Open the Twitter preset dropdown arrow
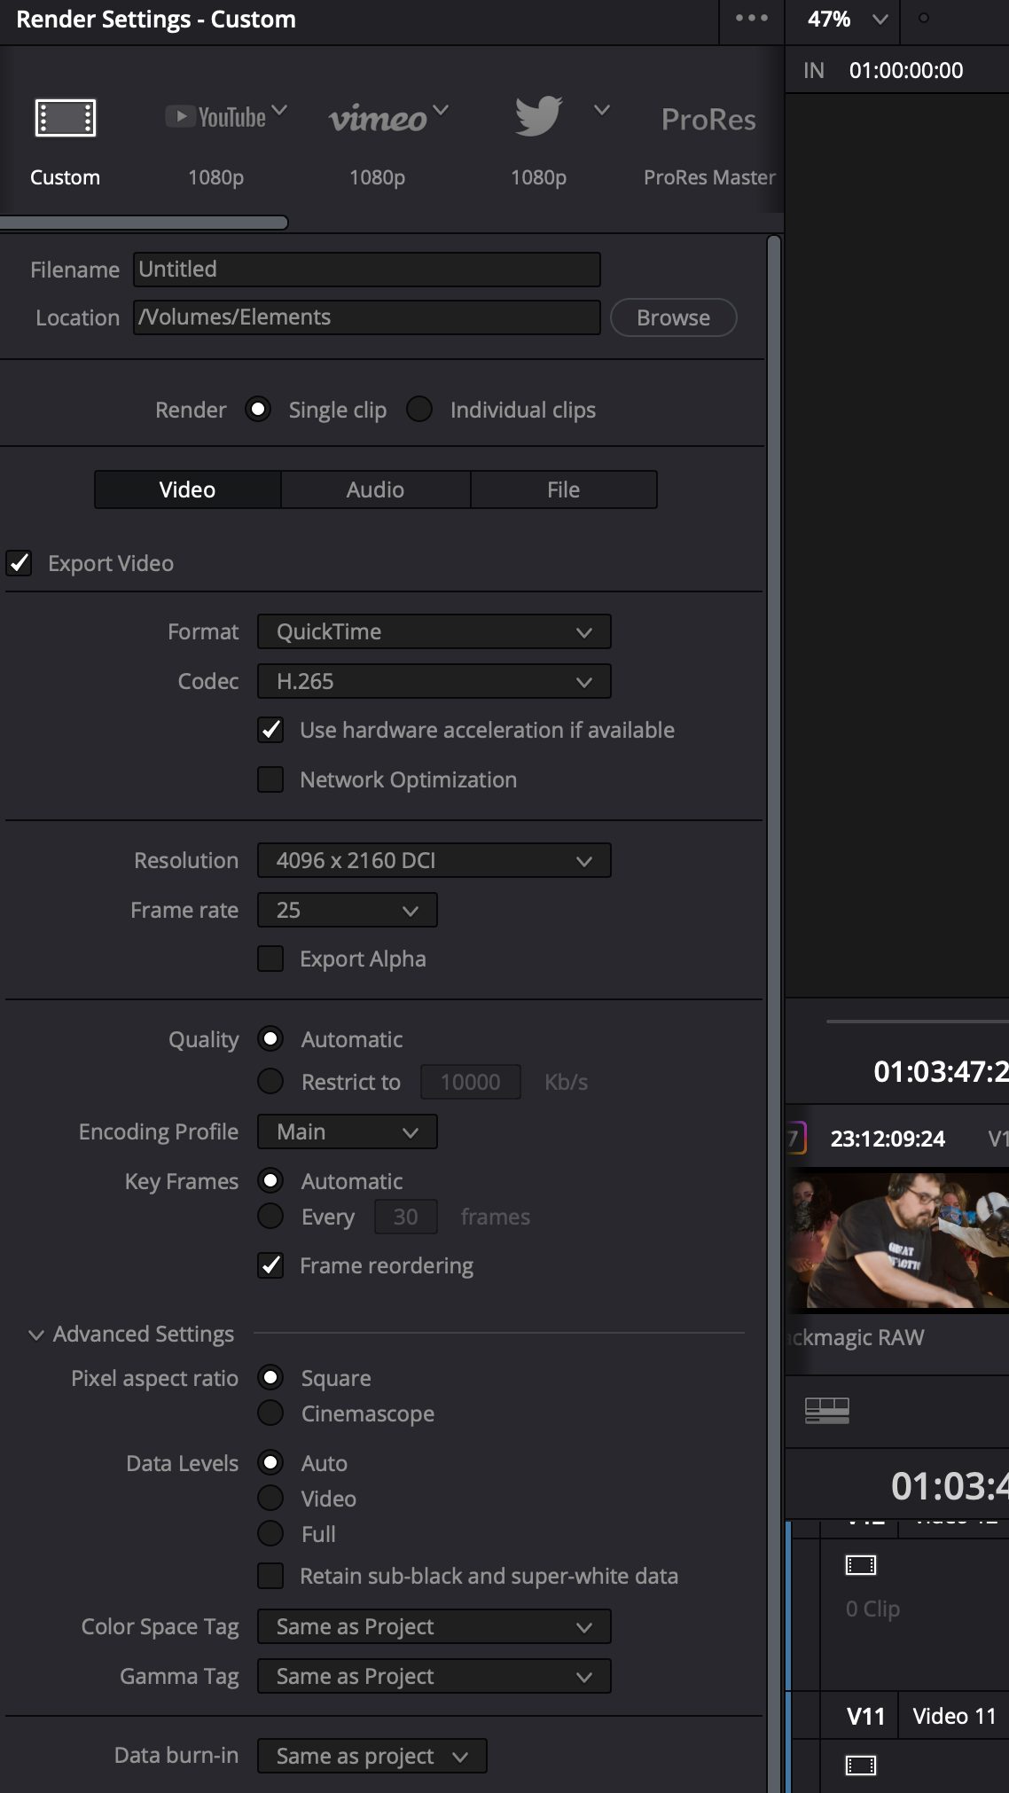 click(602, 110)
